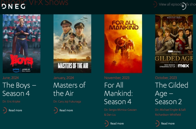Open The Gilded Age poster
The width and height of the screenshot is (196, 129).
(174, 44)
